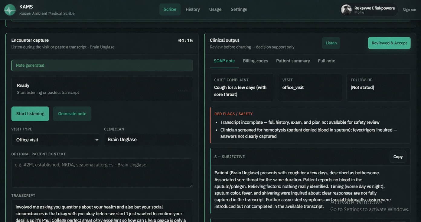Screen dimensions: 421x222
Task: Click the Clinician name input field
Action: pyautogui.click(x=148, y=140)
